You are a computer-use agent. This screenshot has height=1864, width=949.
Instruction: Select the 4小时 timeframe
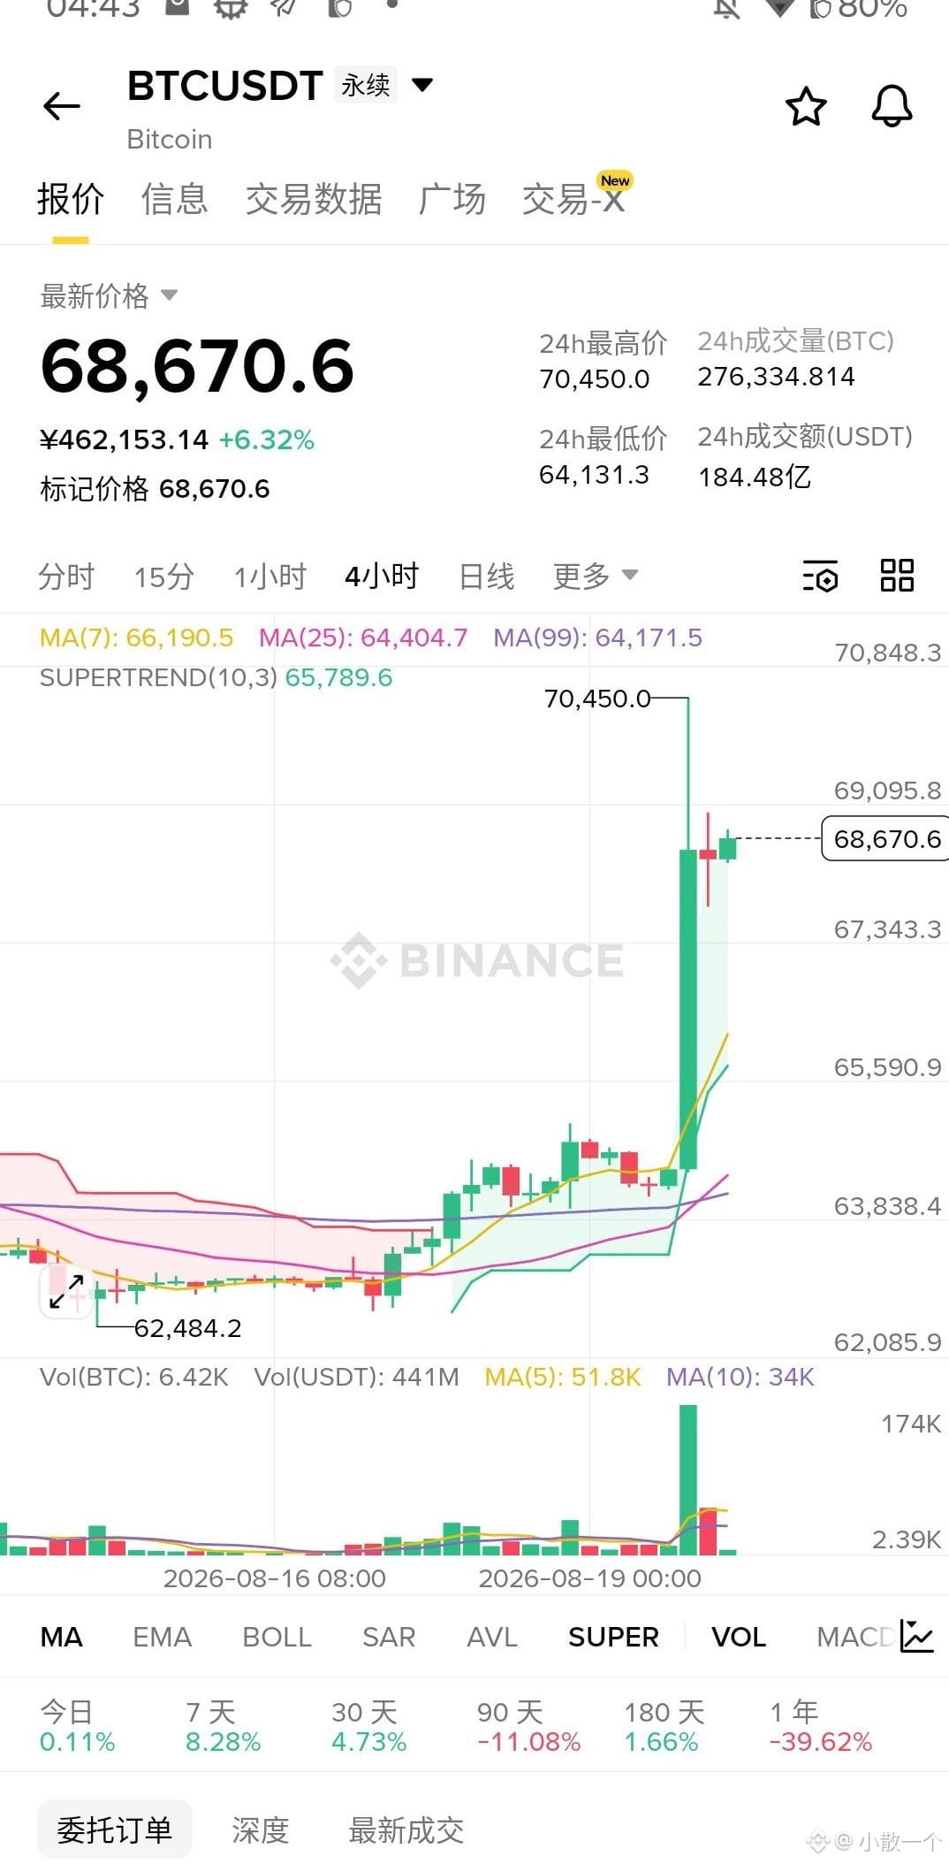tap(382, 577)
